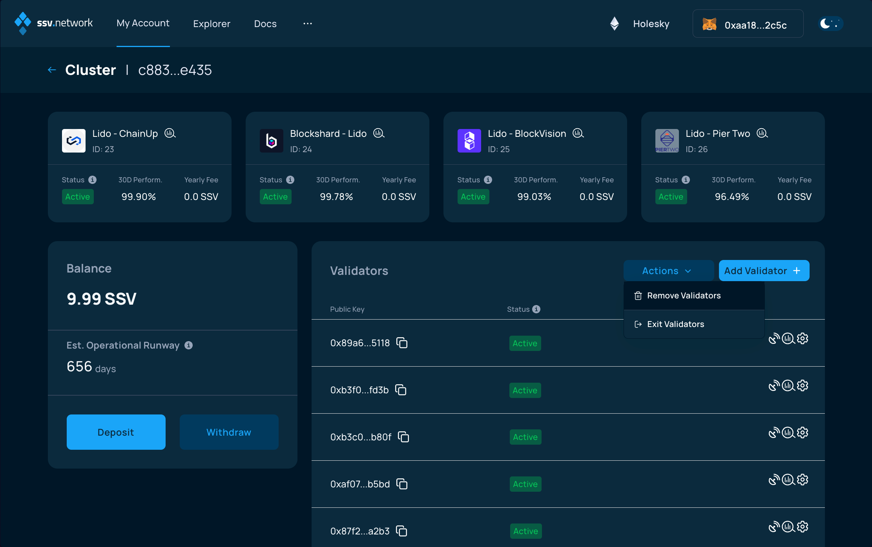Click Lido - ChainUp operator name
This screenshot has width=872, height=547.
[125, 133]
